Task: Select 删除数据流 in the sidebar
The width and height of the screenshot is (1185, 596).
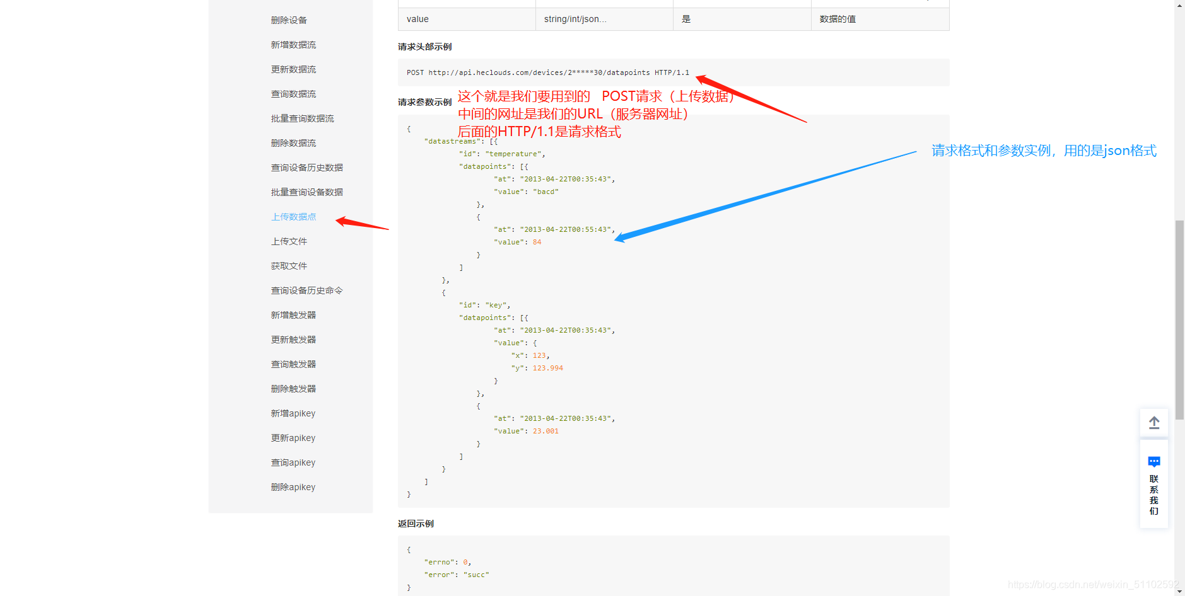Action: click(293, 143)
